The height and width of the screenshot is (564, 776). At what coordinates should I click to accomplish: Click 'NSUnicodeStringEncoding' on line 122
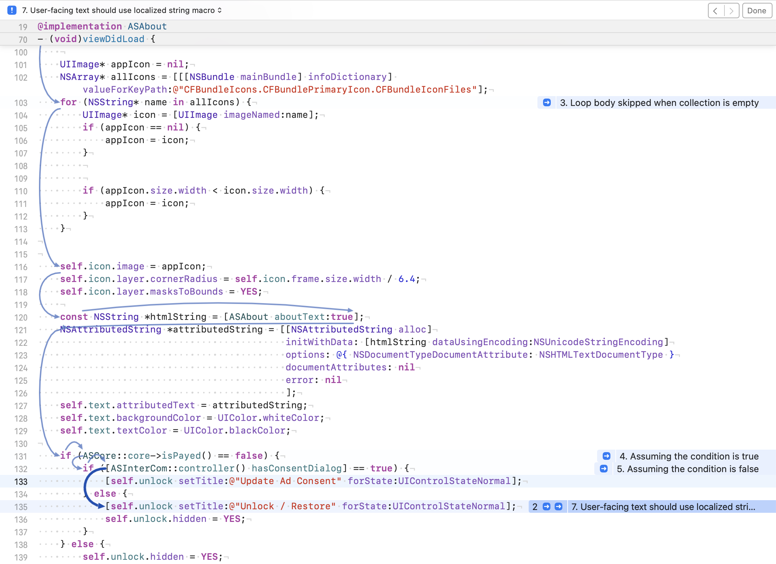[598, 342]
